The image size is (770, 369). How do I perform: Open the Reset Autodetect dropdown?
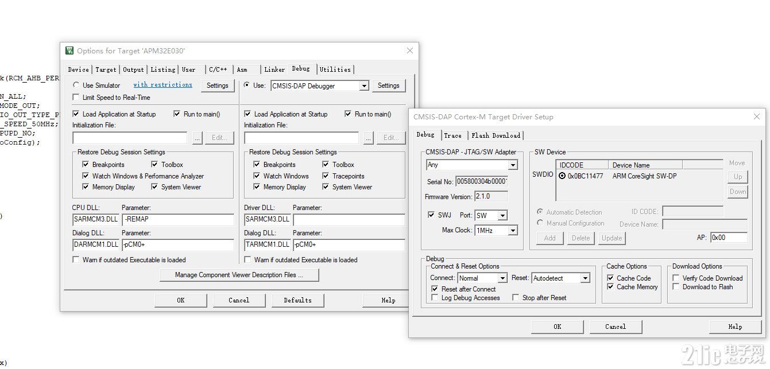[x=585, y=278]
